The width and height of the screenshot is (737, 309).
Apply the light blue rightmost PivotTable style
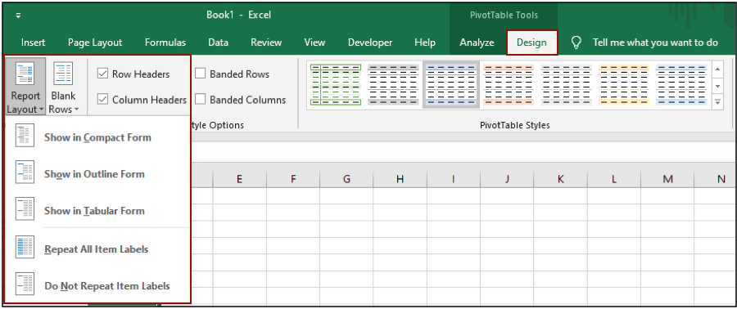[x=681, y=85]
